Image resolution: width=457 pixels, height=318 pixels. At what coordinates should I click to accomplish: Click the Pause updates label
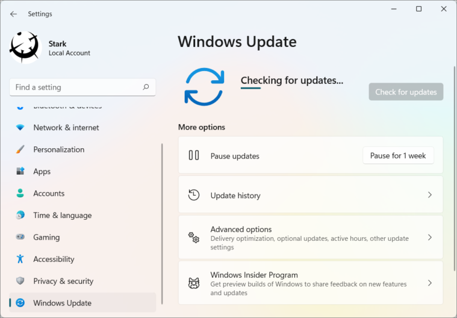point(235,156)
